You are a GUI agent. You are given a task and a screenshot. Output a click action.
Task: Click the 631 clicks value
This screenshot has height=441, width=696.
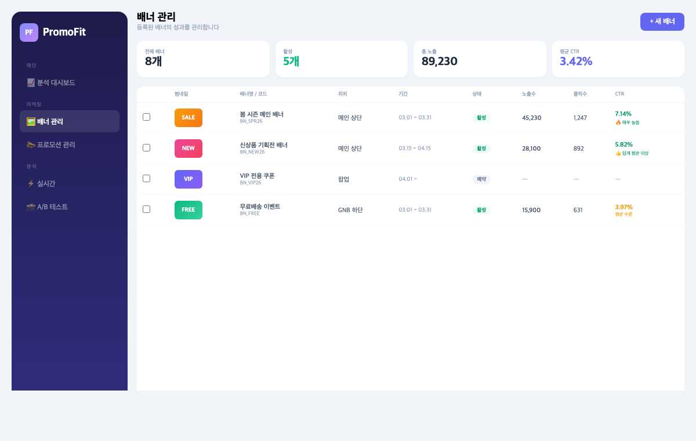pyautogui.click(x=578, y=210)
